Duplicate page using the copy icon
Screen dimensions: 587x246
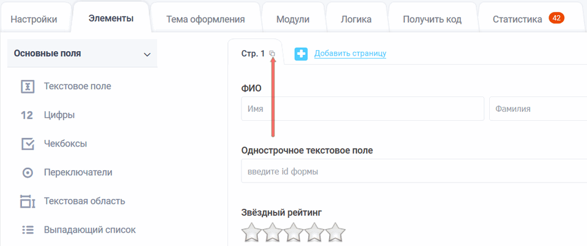(x=273, y=54)
